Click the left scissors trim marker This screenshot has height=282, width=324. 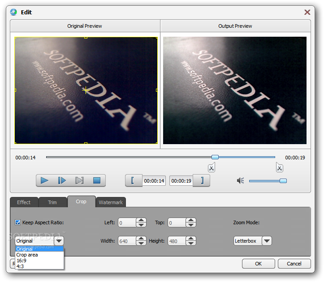212,167
